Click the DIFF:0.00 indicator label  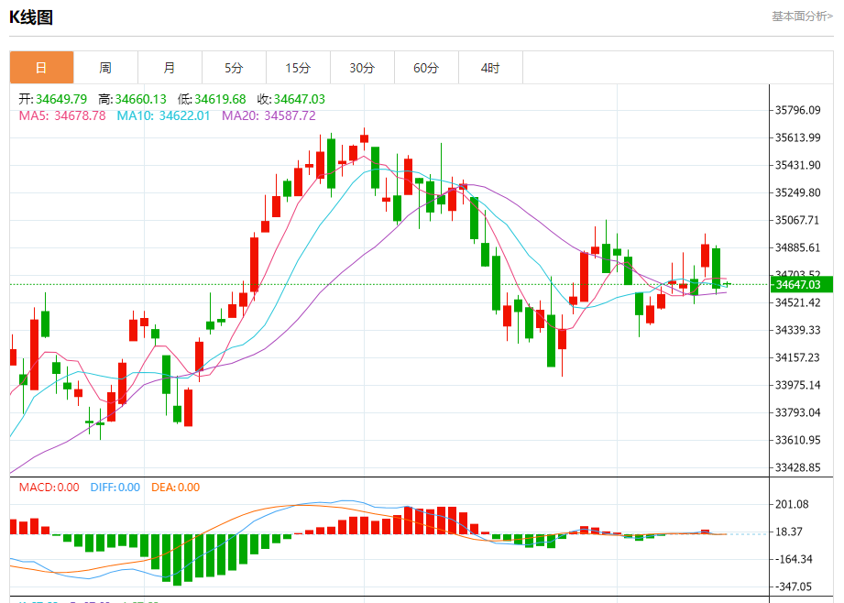click(115, 488)
